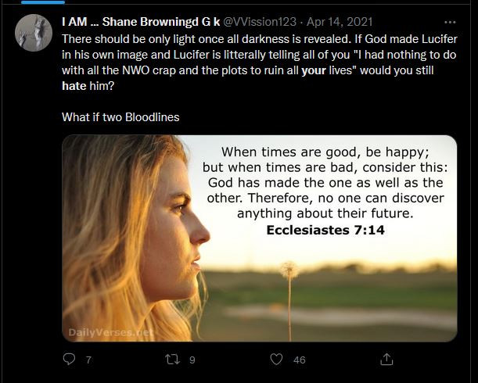The width and height of the screenshot is (478, 383).
Task: Like the tweet with the heart icon
Action: 275,360
